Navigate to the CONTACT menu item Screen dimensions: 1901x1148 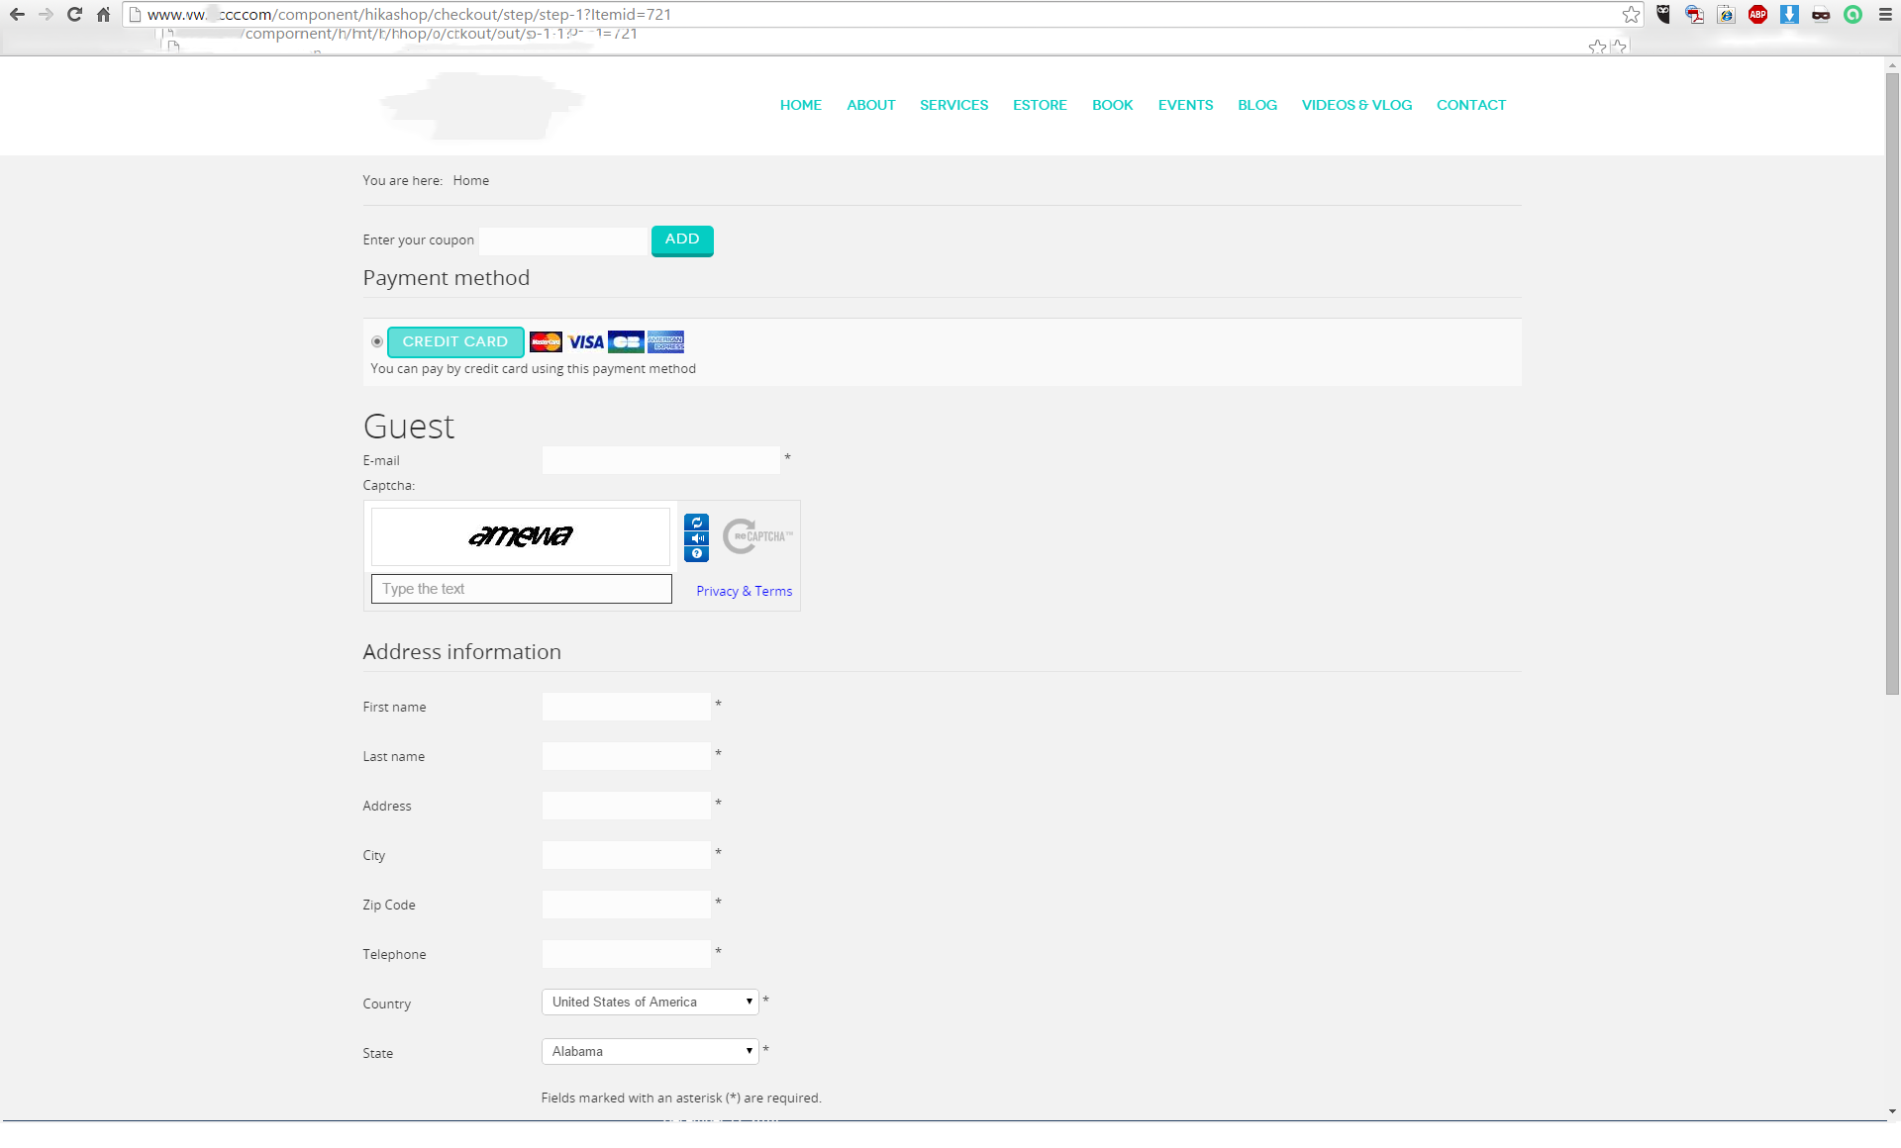pos(1470,105)
